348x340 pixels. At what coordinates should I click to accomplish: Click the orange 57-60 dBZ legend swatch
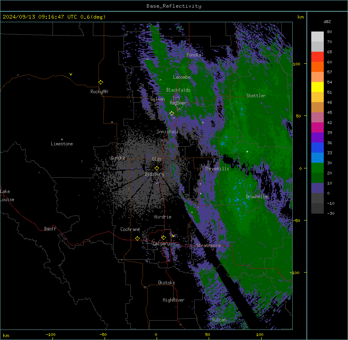(x=317, y=67)
